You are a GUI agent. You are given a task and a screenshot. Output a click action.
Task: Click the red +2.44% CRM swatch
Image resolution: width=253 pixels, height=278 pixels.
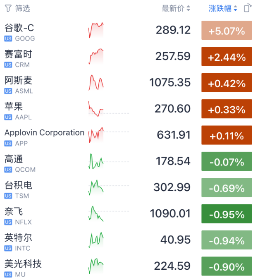click(227, 57)
